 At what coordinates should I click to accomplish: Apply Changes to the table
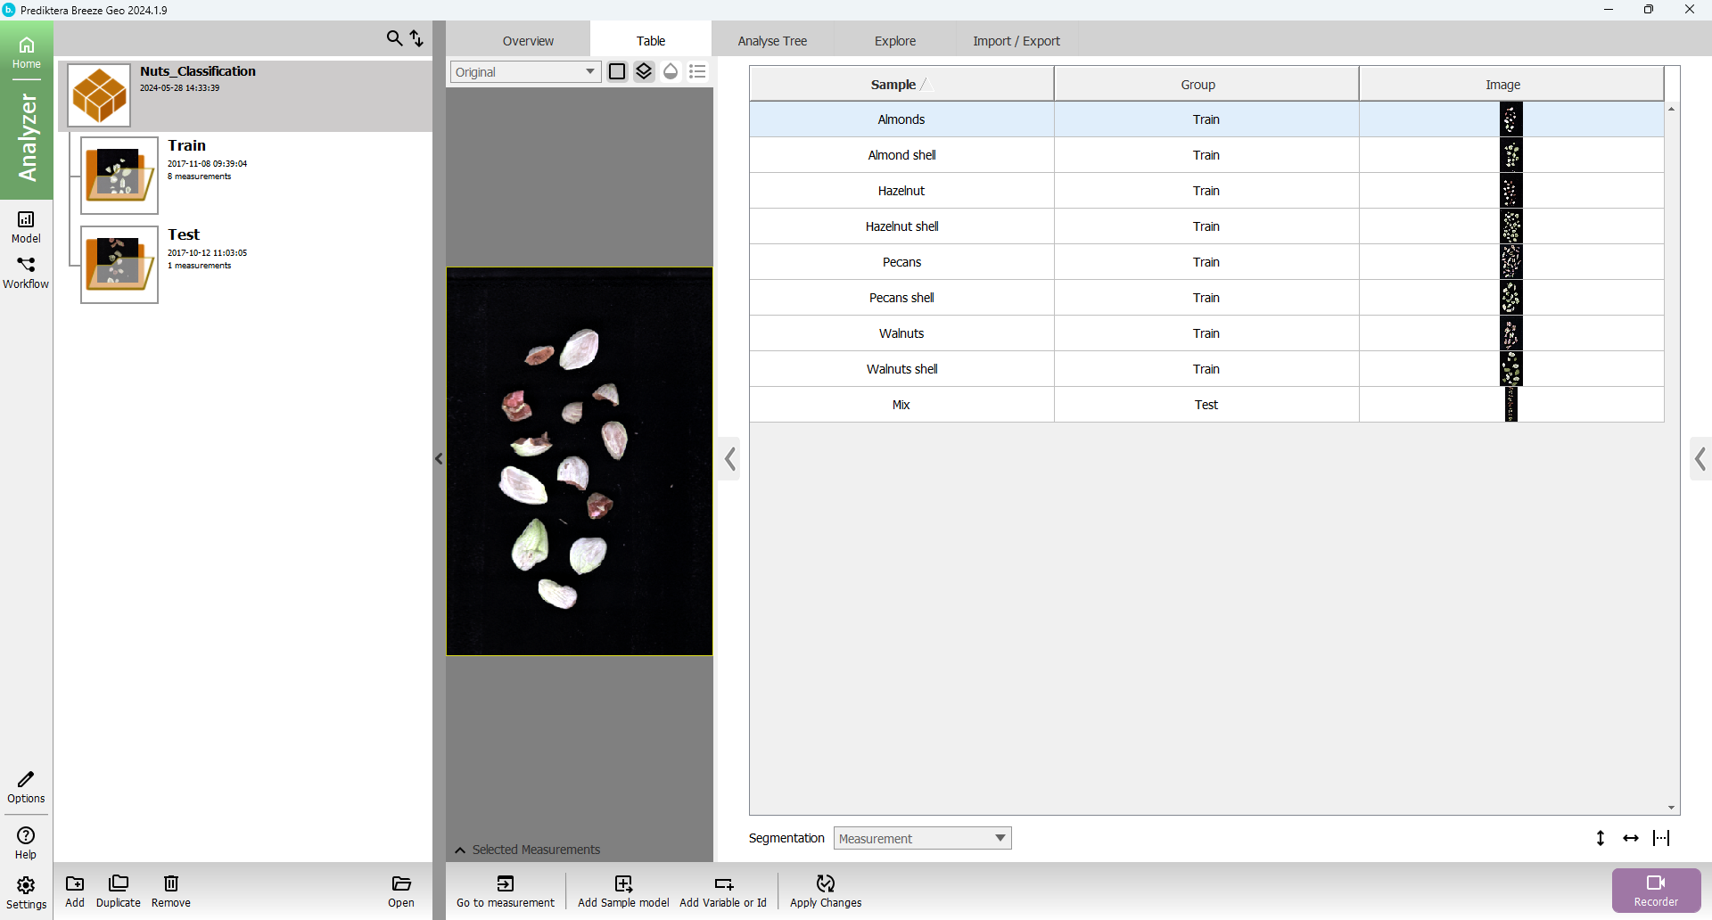[x=826, y=890]
